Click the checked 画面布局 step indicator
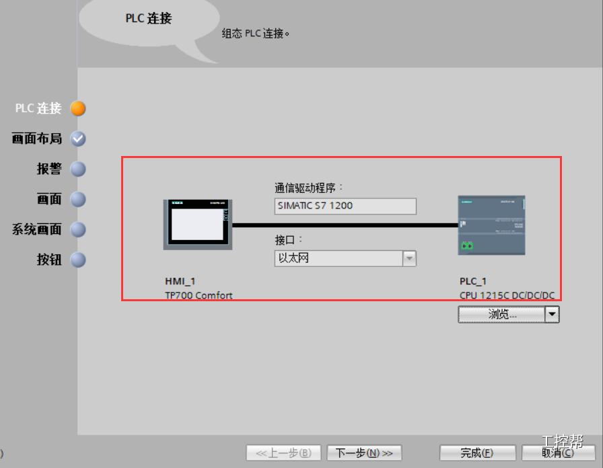 click(x=78, y=139)
